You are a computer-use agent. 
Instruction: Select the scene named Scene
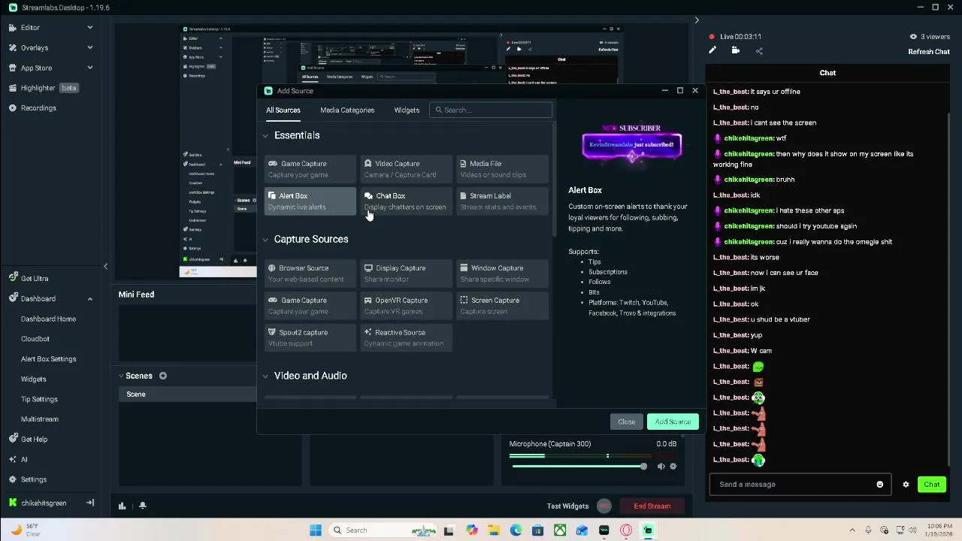pyautogui.click(x=188, y=394)
